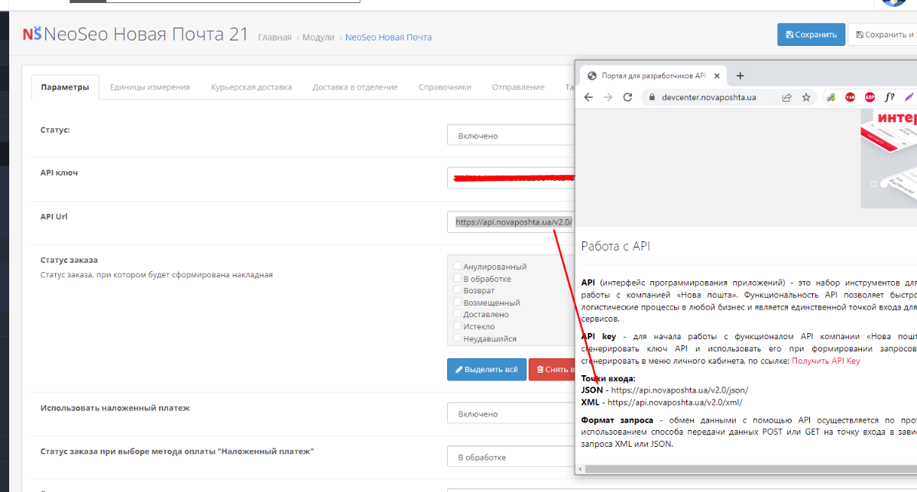The width and height of the screenshot is (917, 492).
Task: Tick the Анулированный order status checkbox
Action: click(457, 266)
